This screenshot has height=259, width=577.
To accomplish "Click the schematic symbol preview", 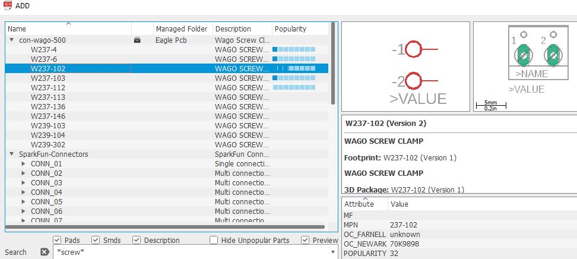I will click(406, 67).
